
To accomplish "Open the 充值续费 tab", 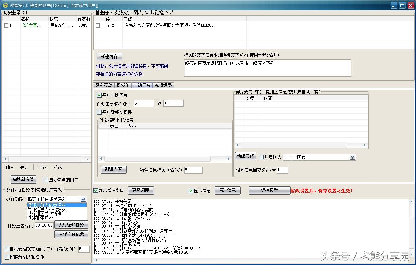I will point(163,85).
